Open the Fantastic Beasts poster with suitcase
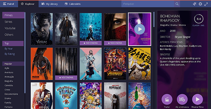The height and width of the screenshot is (109, 211). [x=66, y=29]
